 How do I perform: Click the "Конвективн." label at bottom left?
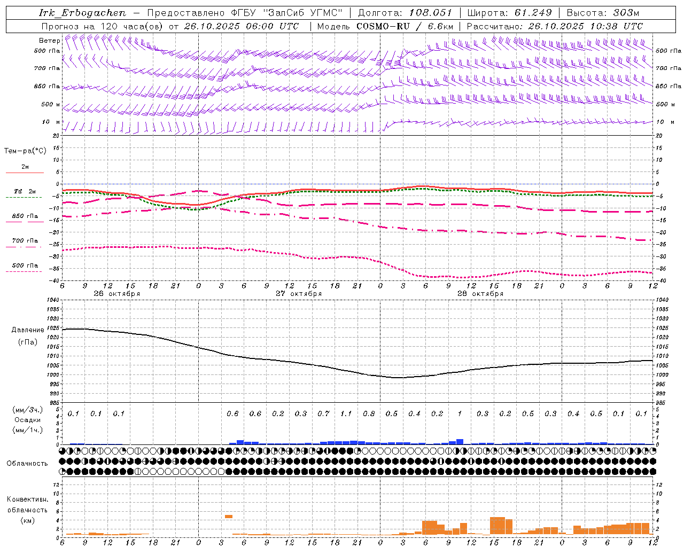coord(27,499)
